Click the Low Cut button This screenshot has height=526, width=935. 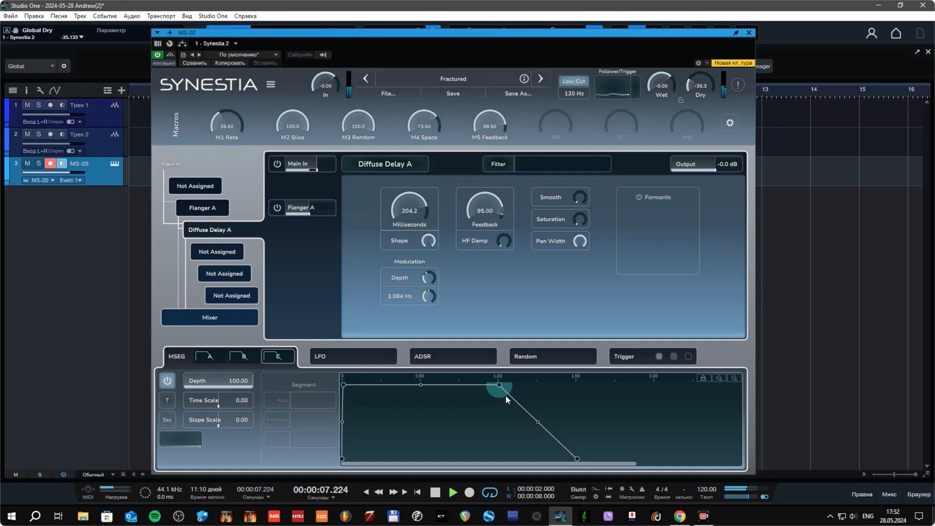574,81
